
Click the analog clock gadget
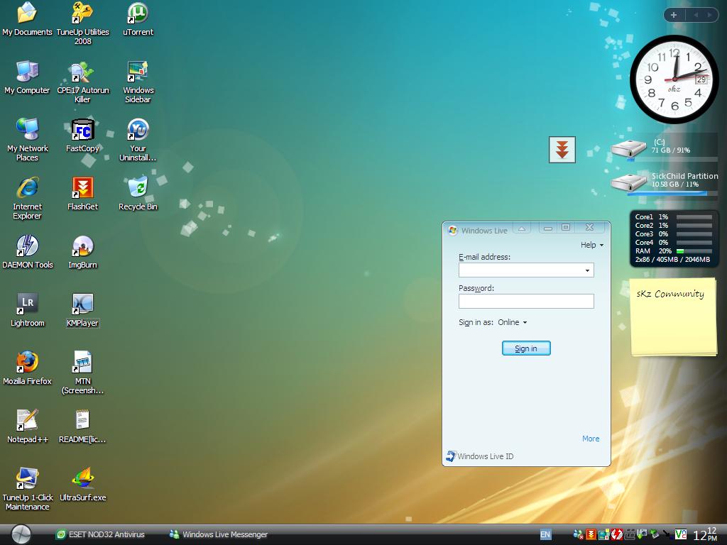click(x=674, y=79)
